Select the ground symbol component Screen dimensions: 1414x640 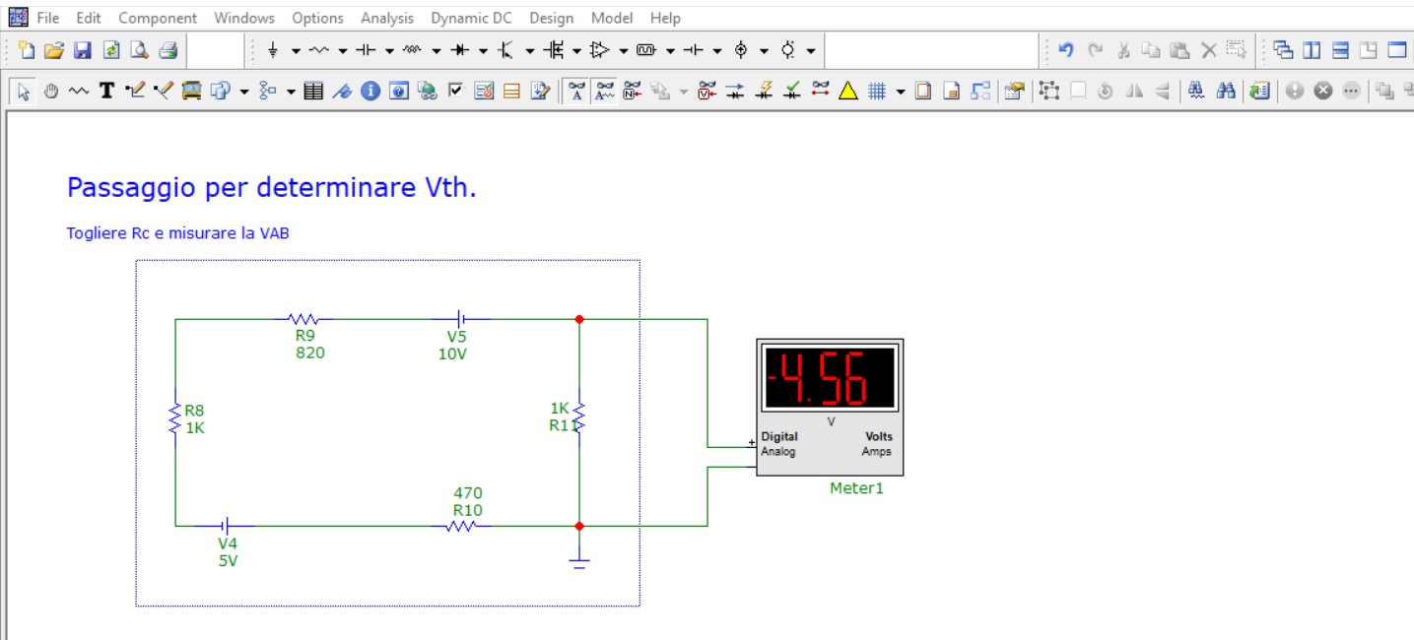(273, 50)
